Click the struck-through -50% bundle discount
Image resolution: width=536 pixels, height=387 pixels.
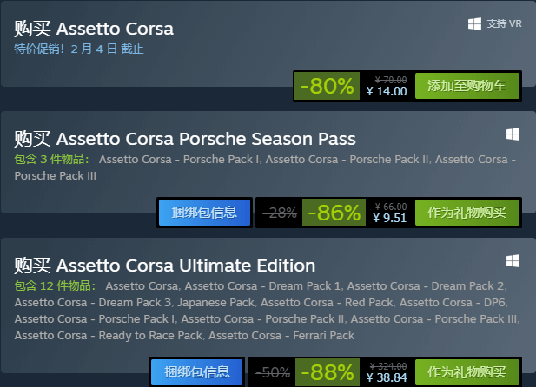[x=273, y=372]
